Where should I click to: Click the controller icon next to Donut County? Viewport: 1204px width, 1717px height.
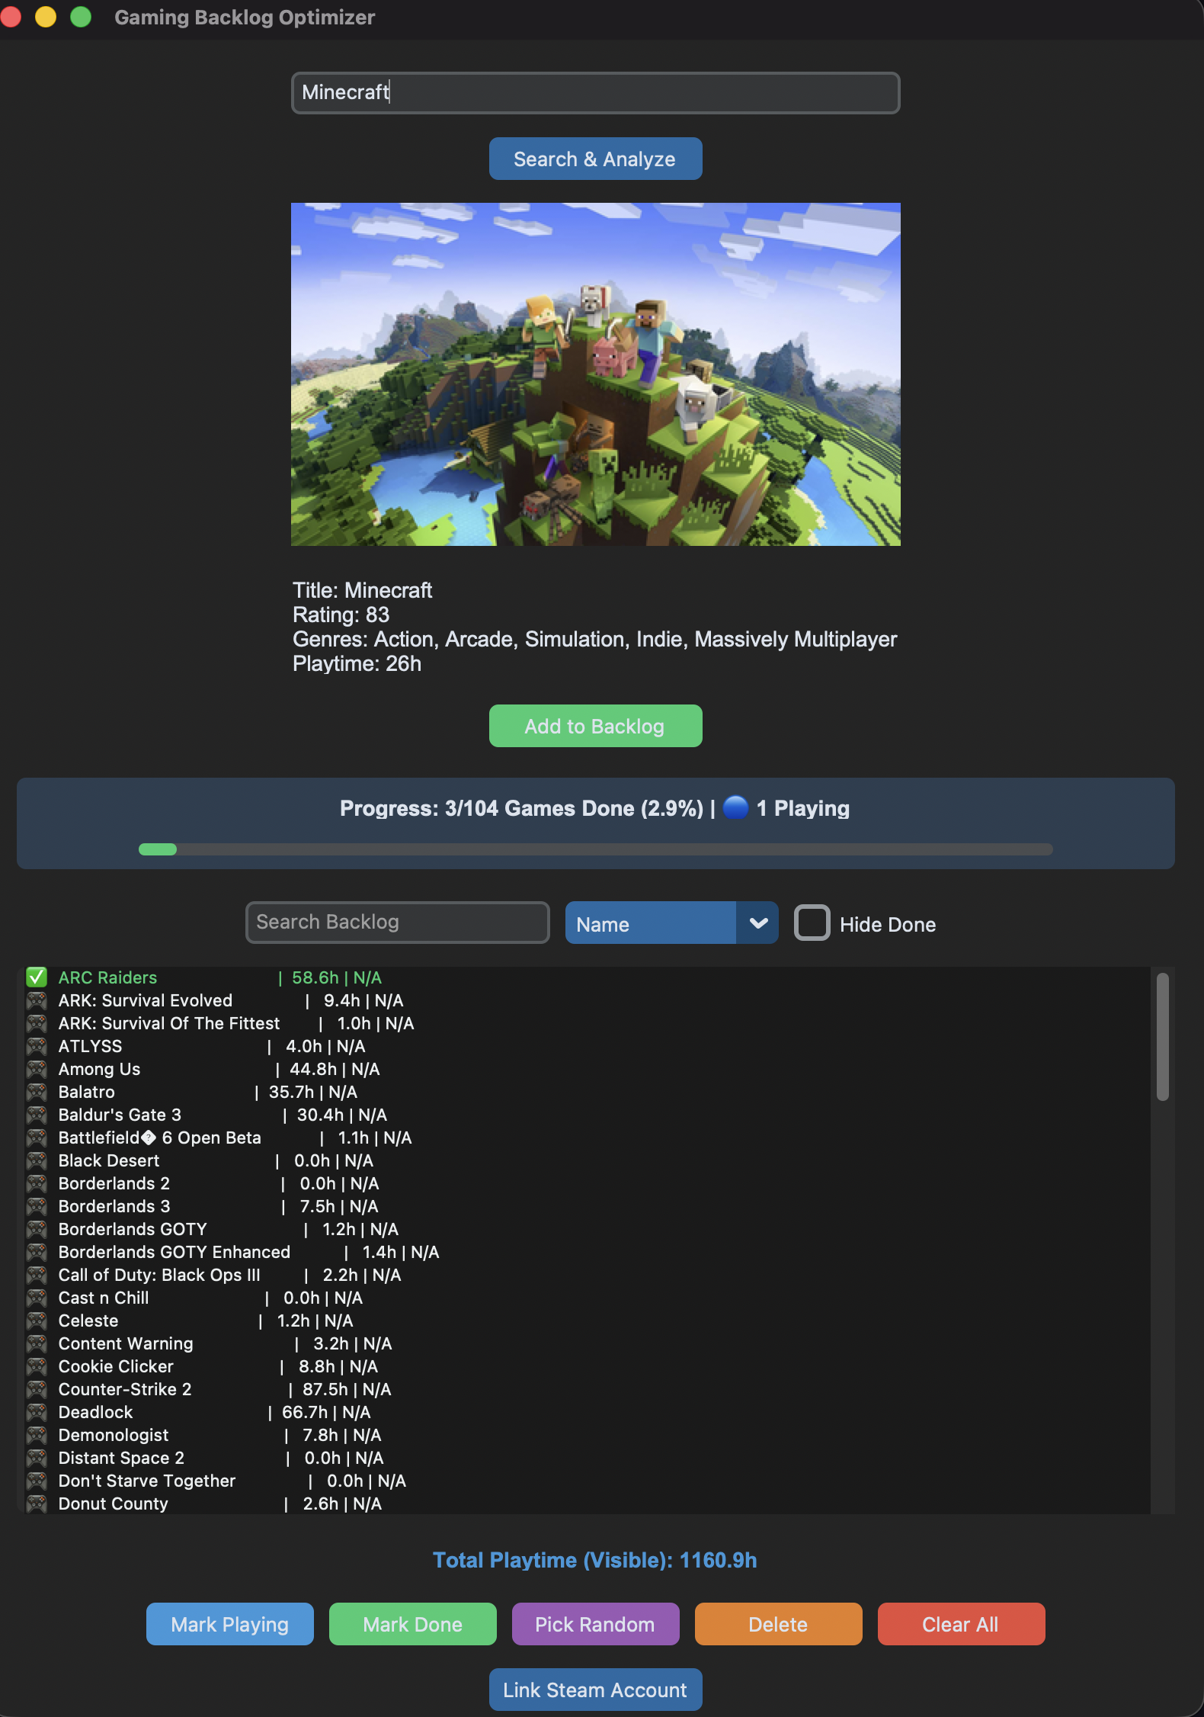37,1503
